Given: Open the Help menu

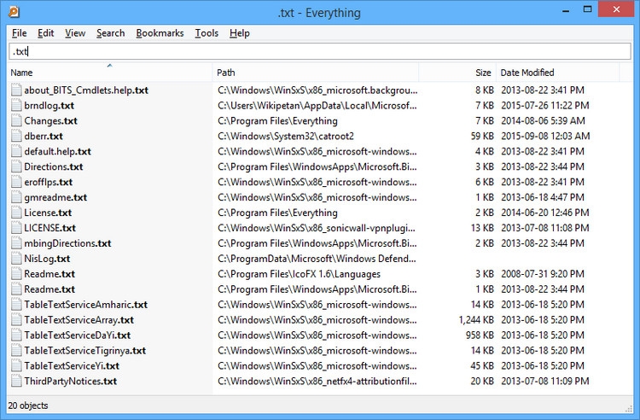Looking at the screenshot, I should tap(240, 33).
